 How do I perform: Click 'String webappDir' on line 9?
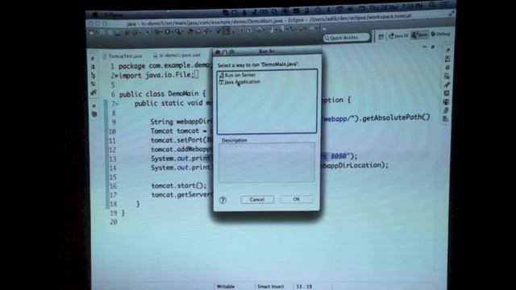click(x=181, y=122)
